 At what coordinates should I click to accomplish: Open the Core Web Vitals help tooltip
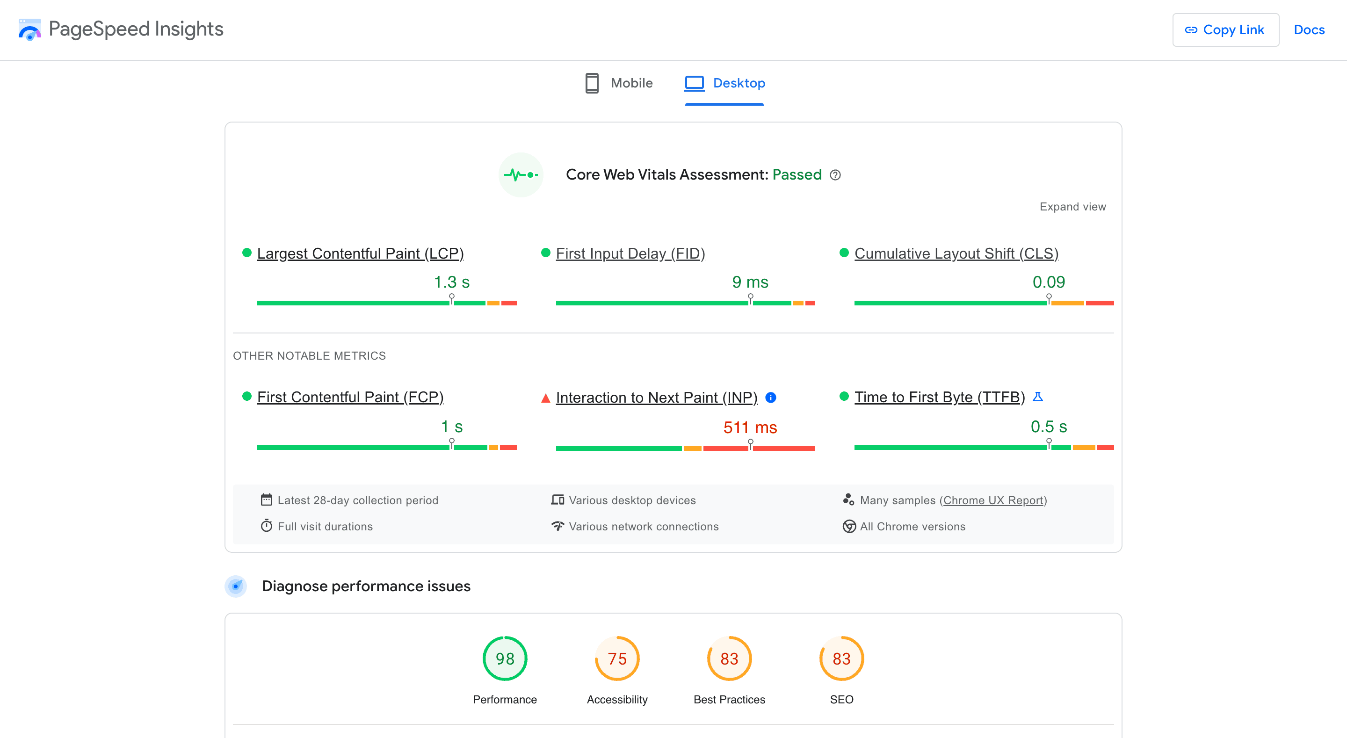(835, 175)
